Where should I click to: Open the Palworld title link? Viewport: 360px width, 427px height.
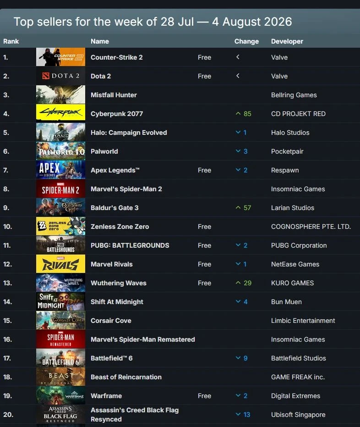104,151
